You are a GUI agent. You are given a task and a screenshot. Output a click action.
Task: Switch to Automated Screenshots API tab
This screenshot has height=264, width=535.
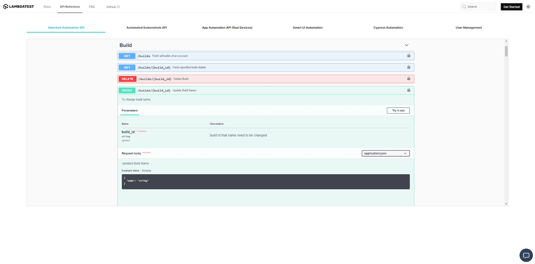[x=147, y=28]
